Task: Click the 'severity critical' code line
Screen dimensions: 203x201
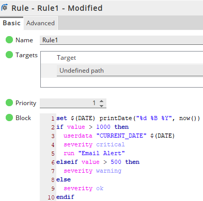Action: 94,144
